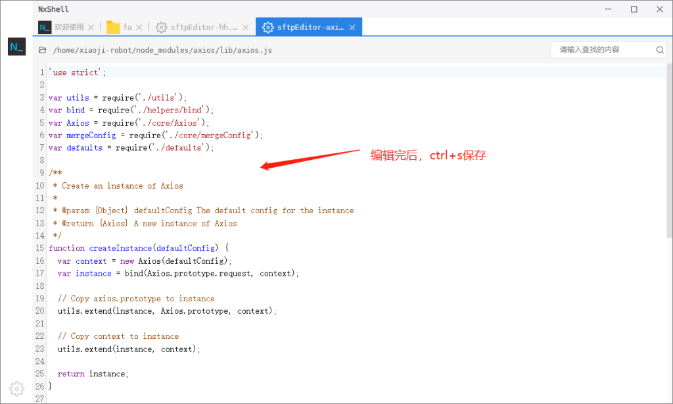This screenshot has height=404, width=673.
Task: Open the NxShell terminal icon in left sidebar
Action: click(x=16, y=47)
